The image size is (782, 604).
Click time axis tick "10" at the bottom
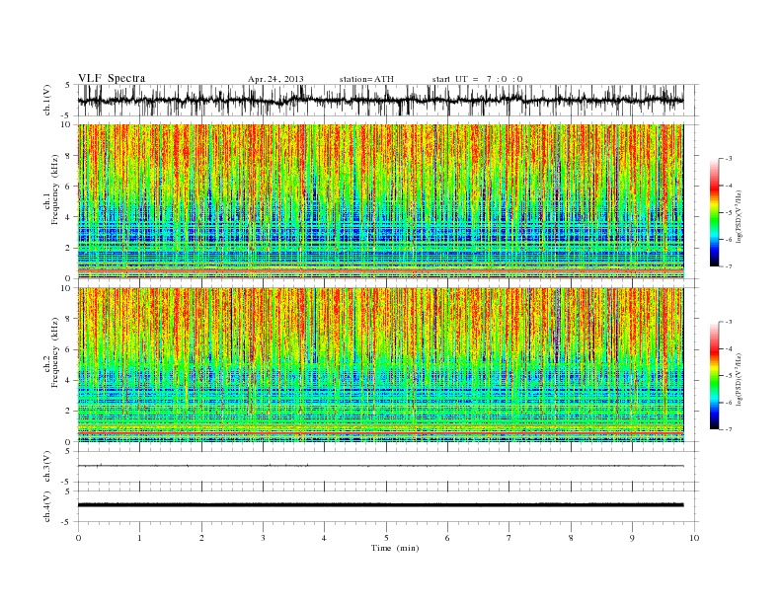click(x=694, y=538)
